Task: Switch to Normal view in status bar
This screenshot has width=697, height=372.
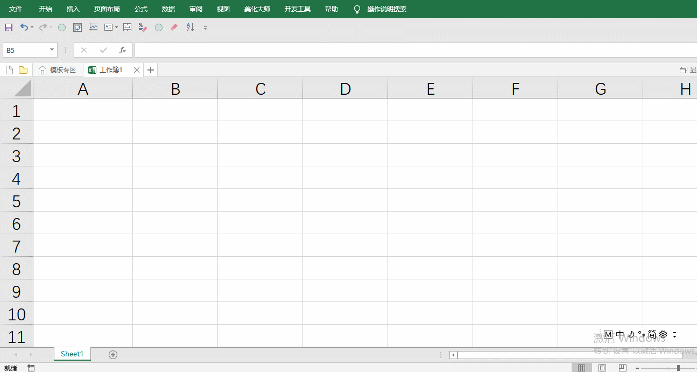Action: pos(581,368)
